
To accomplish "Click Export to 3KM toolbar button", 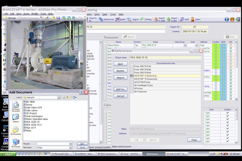I will click(x=159, y=19).
